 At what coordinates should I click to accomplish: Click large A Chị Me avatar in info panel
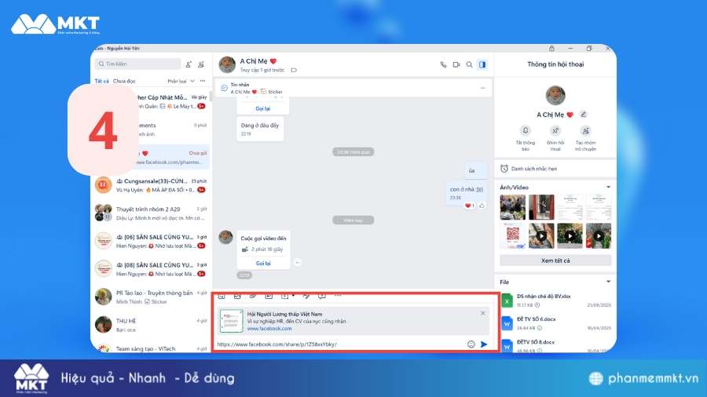pyautogui.click(x=555, y=95)
